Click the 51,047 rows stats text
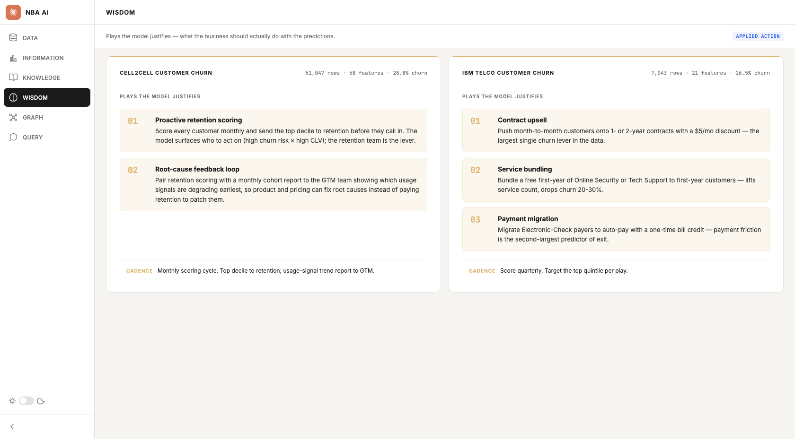 pyautogui.click(x=366, y=73)
